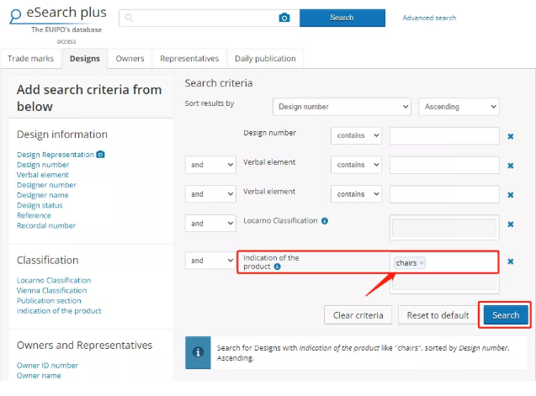Switch to the Trade marks tab
The width and height of the screenshot is (536, 396).
31,59
